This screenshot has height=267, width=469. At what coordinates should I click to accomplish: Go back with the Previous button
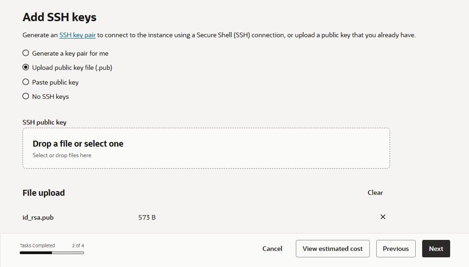point(396,249)
